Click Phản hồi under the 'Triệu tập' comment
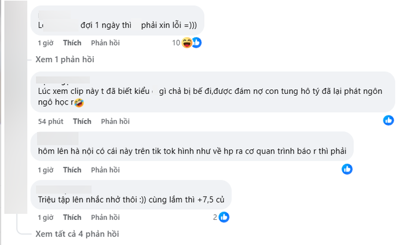This screenshot has width=418, height=245. click(x=105, y=218)
